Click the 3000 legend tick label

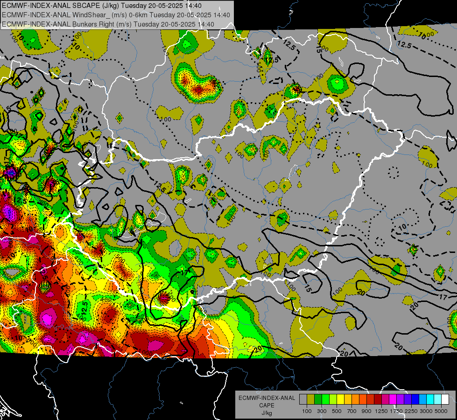(x=426, y=411)
